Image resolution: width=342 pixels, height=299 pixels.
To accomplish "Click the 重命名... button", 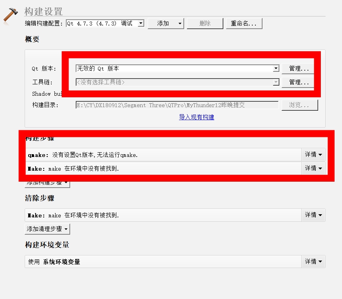I will coord(244,23).
